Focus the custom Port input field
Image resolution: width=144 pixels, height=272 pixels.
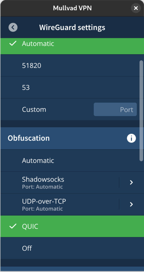pos(115,109)
